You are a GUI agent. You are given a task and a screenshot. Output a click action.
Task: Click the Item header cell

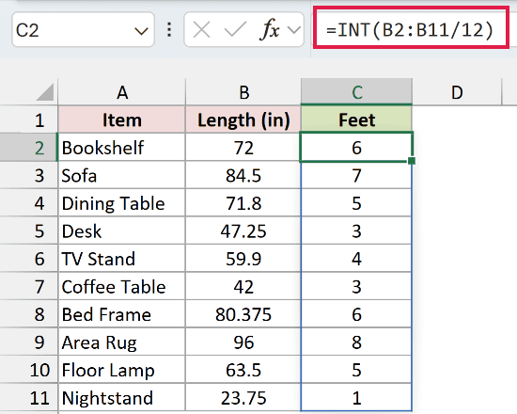pos(122,119)
